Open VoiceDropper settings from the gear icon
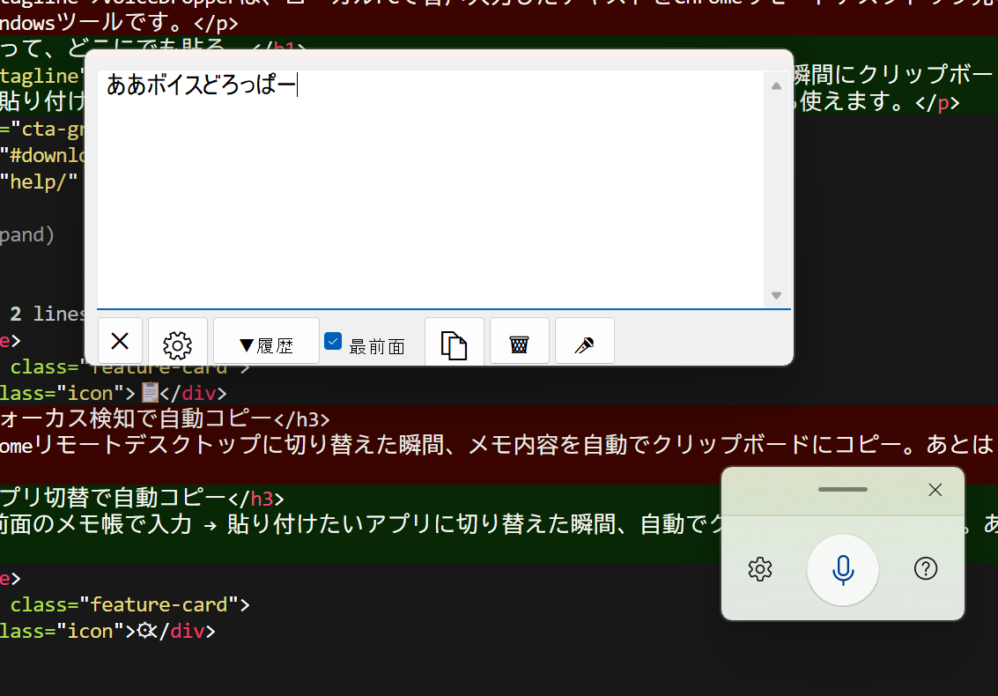This screenshot has width=998, height=696. tap(759, 569)
